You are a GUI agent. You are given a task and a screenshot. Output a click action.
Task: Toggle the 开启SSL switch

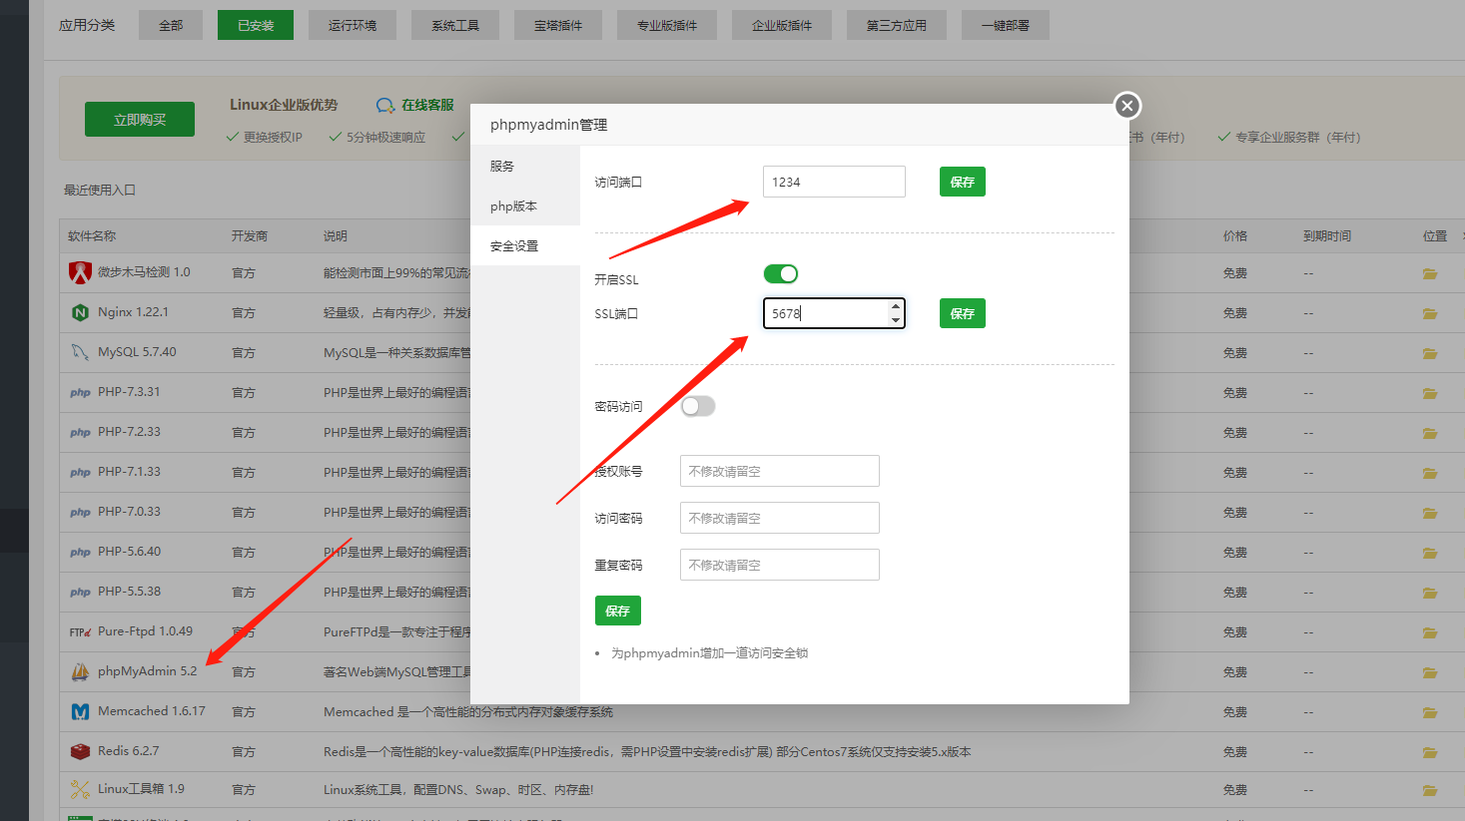[781, 274]
